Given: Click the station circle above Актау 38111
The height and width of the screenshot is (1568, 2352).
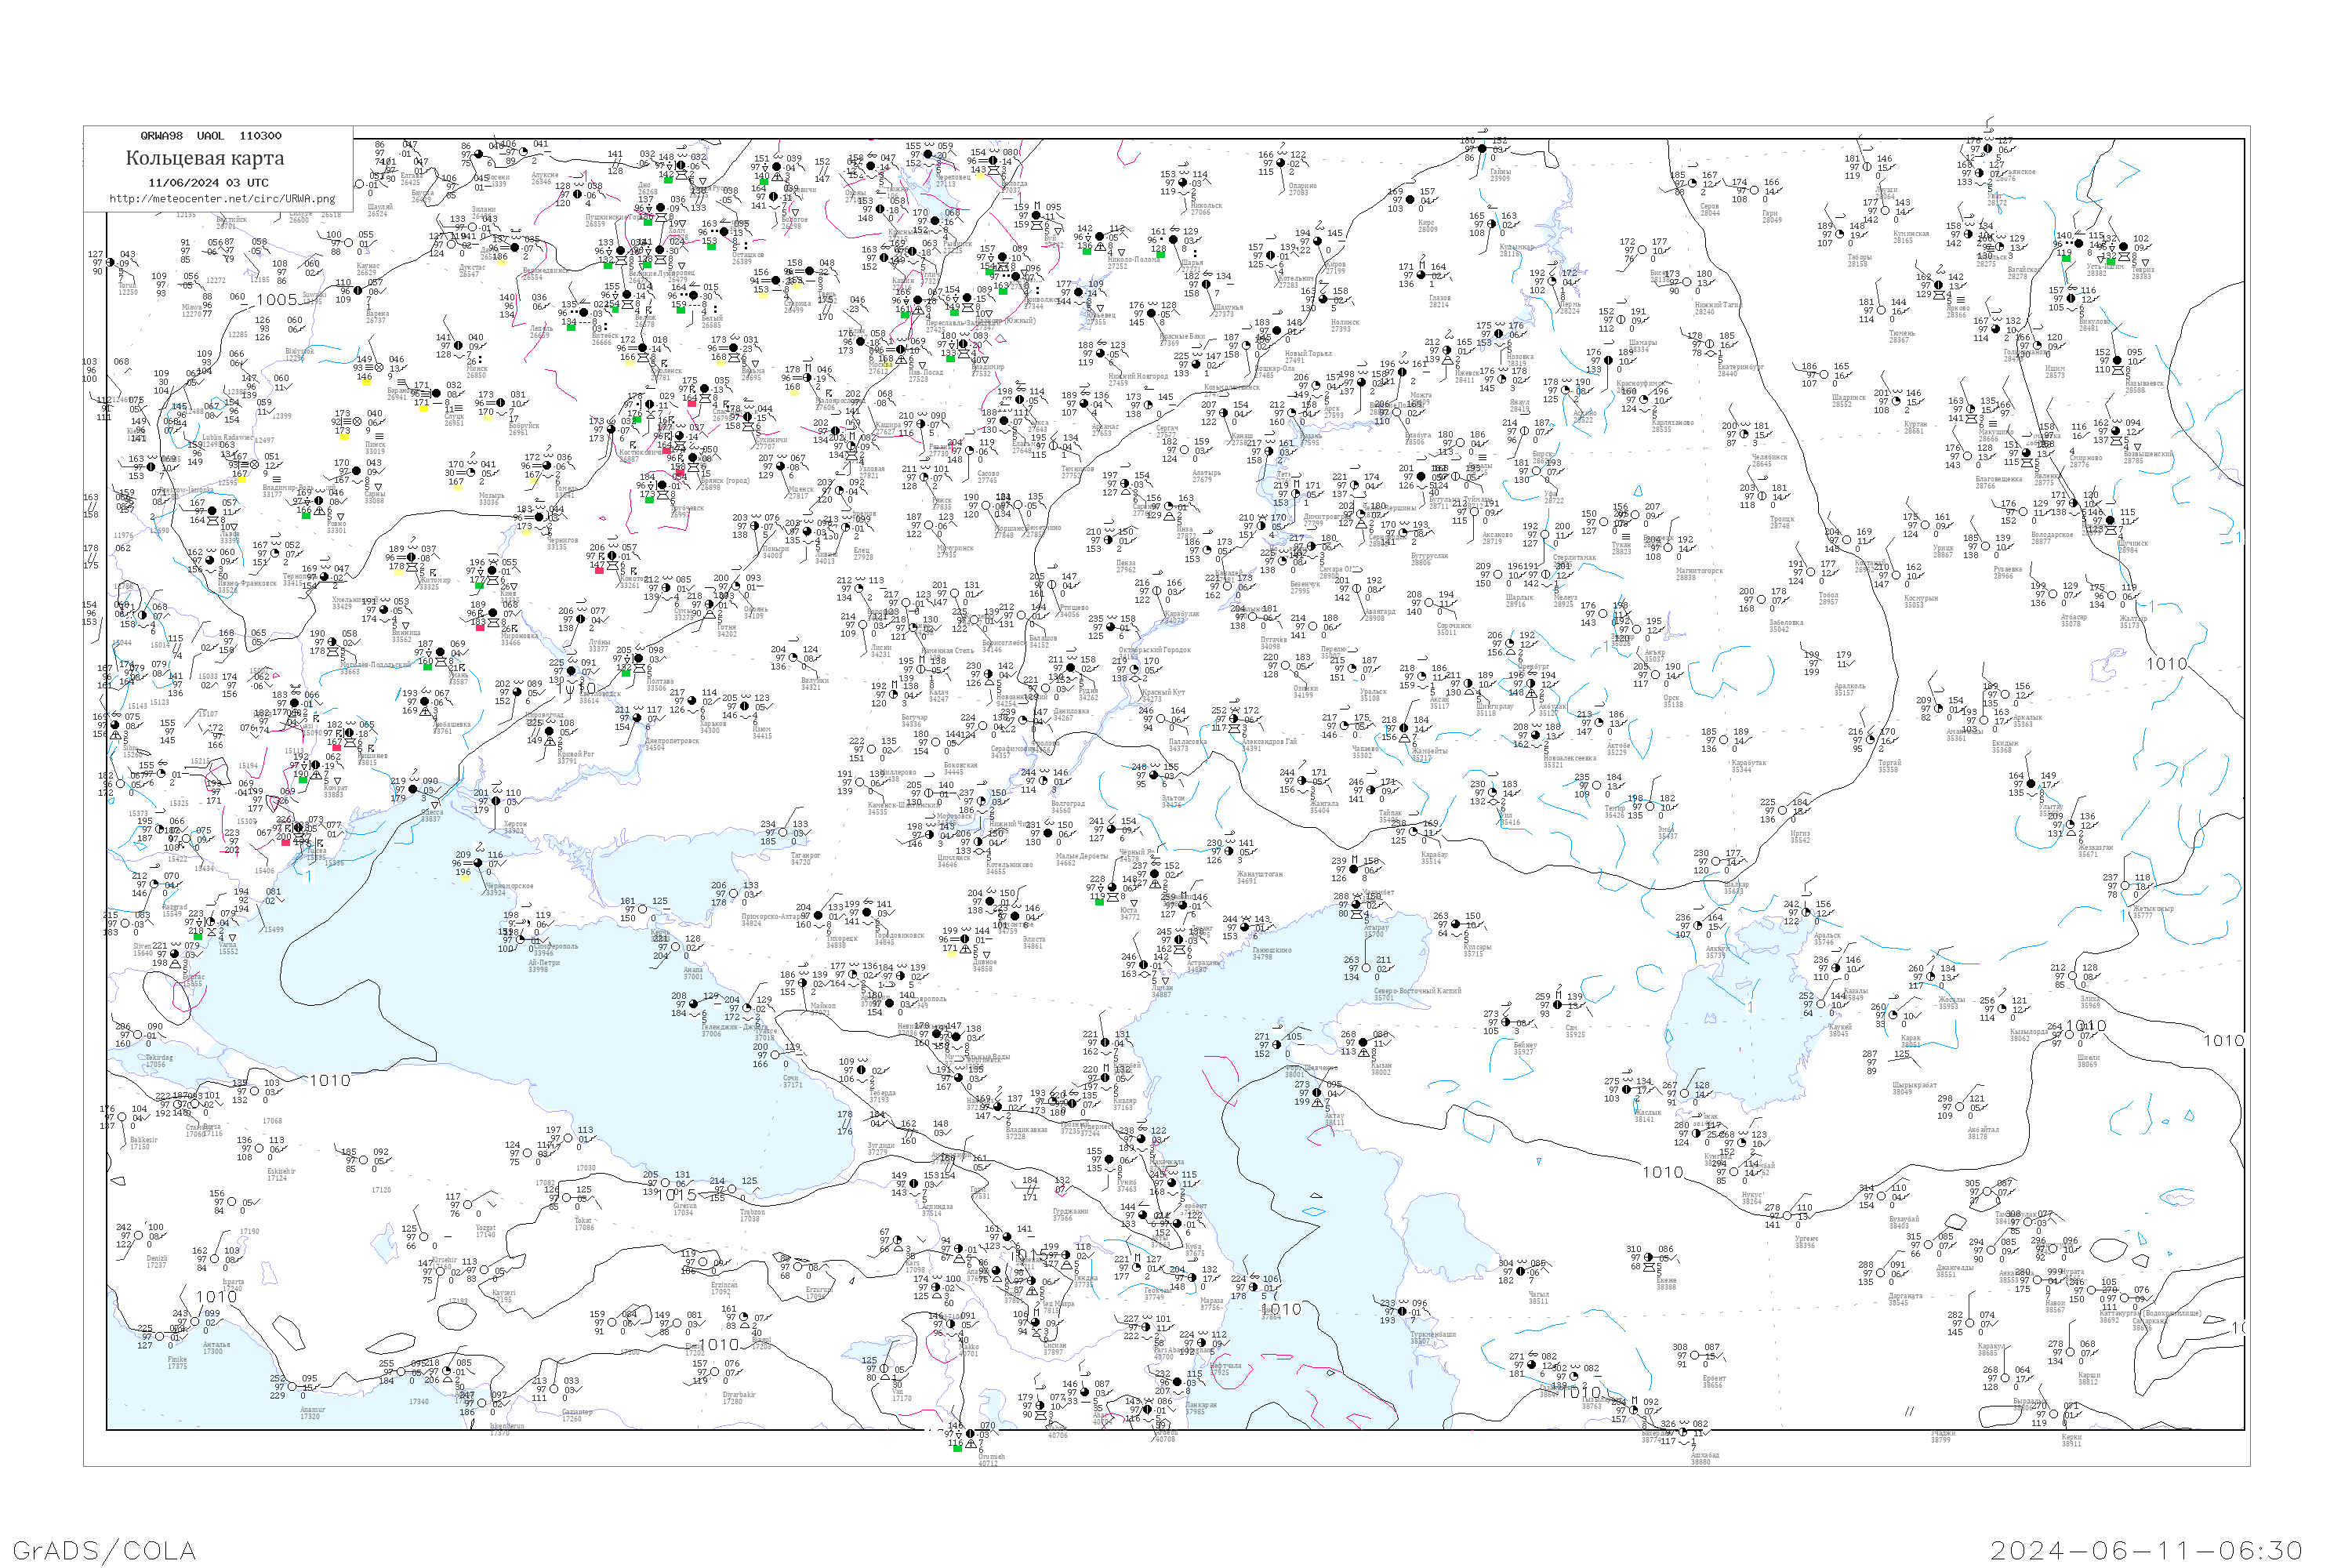Looking at the screenshot, I should click(x=1317, y=1093).
